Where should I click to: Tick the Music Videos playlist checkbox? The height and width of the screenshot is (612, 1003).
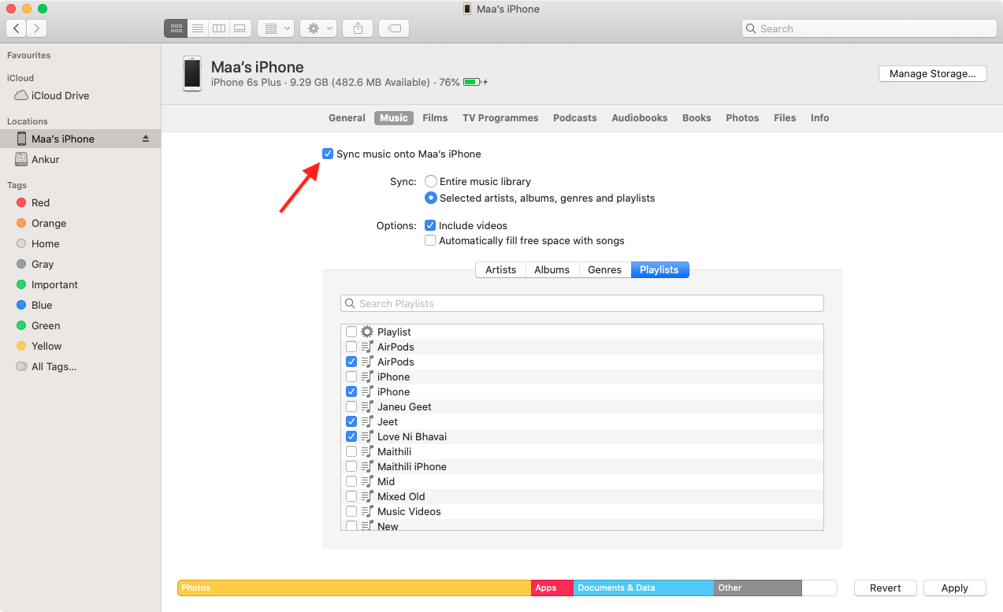tap(351, 511)
